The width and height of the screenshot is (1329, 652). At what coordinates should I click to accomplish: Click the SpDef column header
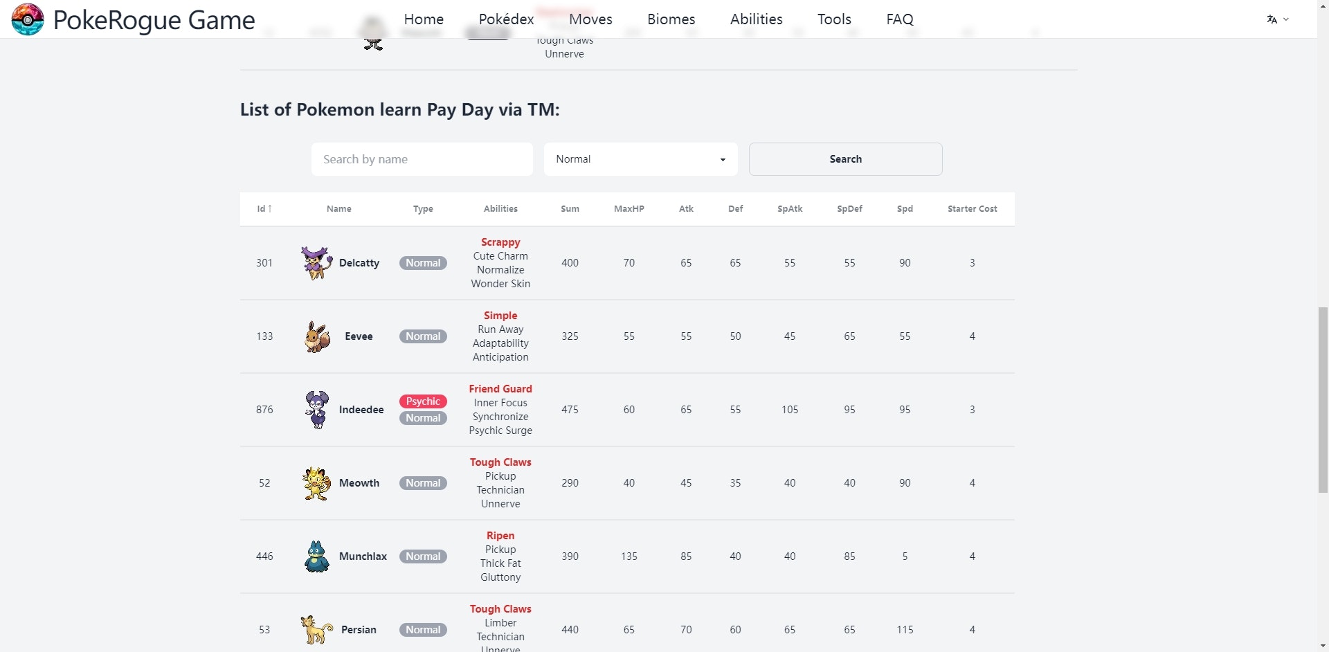tap(849, 209)
